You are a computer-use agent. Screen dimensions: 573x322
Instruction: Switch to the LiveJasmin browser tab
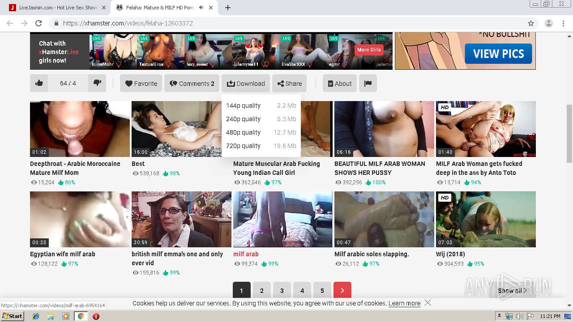pyautogui.click(x=57, y=8)
